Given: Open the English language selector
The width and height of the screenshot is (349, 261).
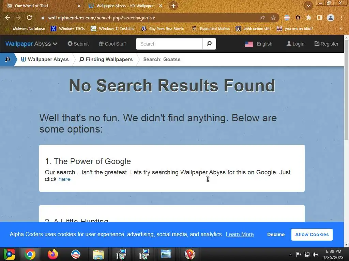Looking at the screenshot, I should [x=258, y=44].
